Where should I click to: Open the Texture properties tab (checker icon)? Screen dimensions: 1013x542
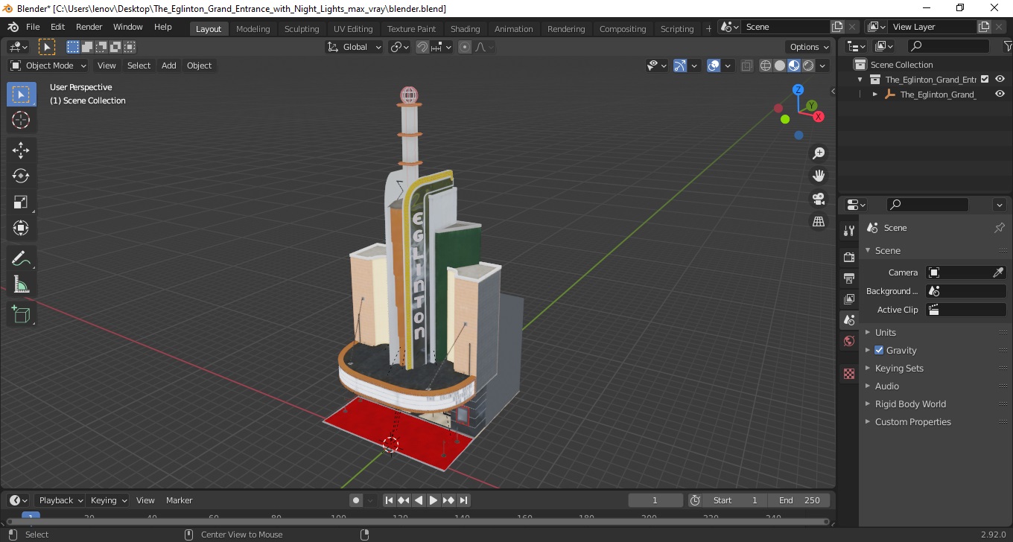click(849, 374)
